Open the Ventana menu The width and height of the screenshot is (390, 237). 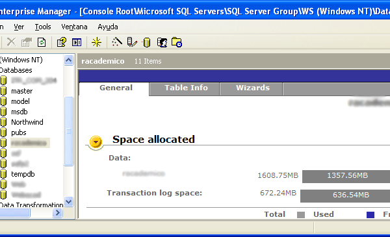click(74, 27)
